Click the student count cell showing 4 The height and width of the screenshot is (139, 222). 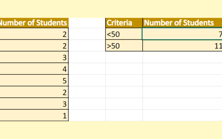point(34,69)
